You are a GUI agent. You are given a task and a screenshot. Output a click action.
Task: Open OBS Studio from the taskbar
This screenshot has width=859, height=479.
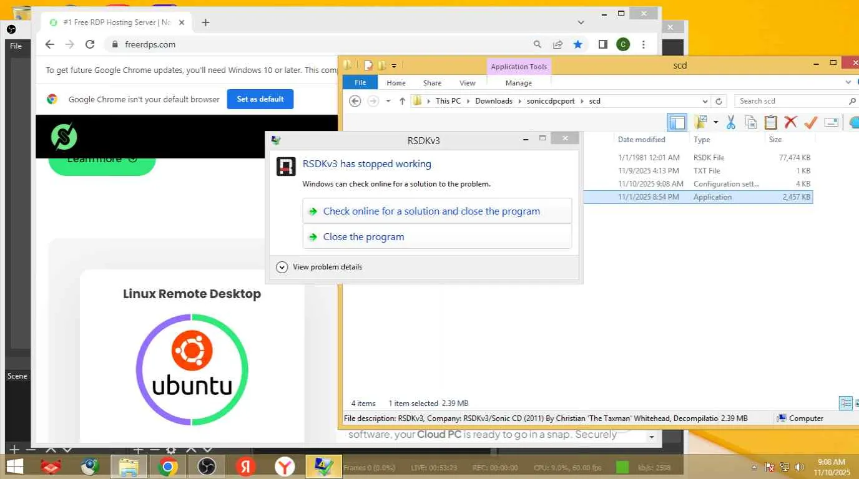point(207,467)
